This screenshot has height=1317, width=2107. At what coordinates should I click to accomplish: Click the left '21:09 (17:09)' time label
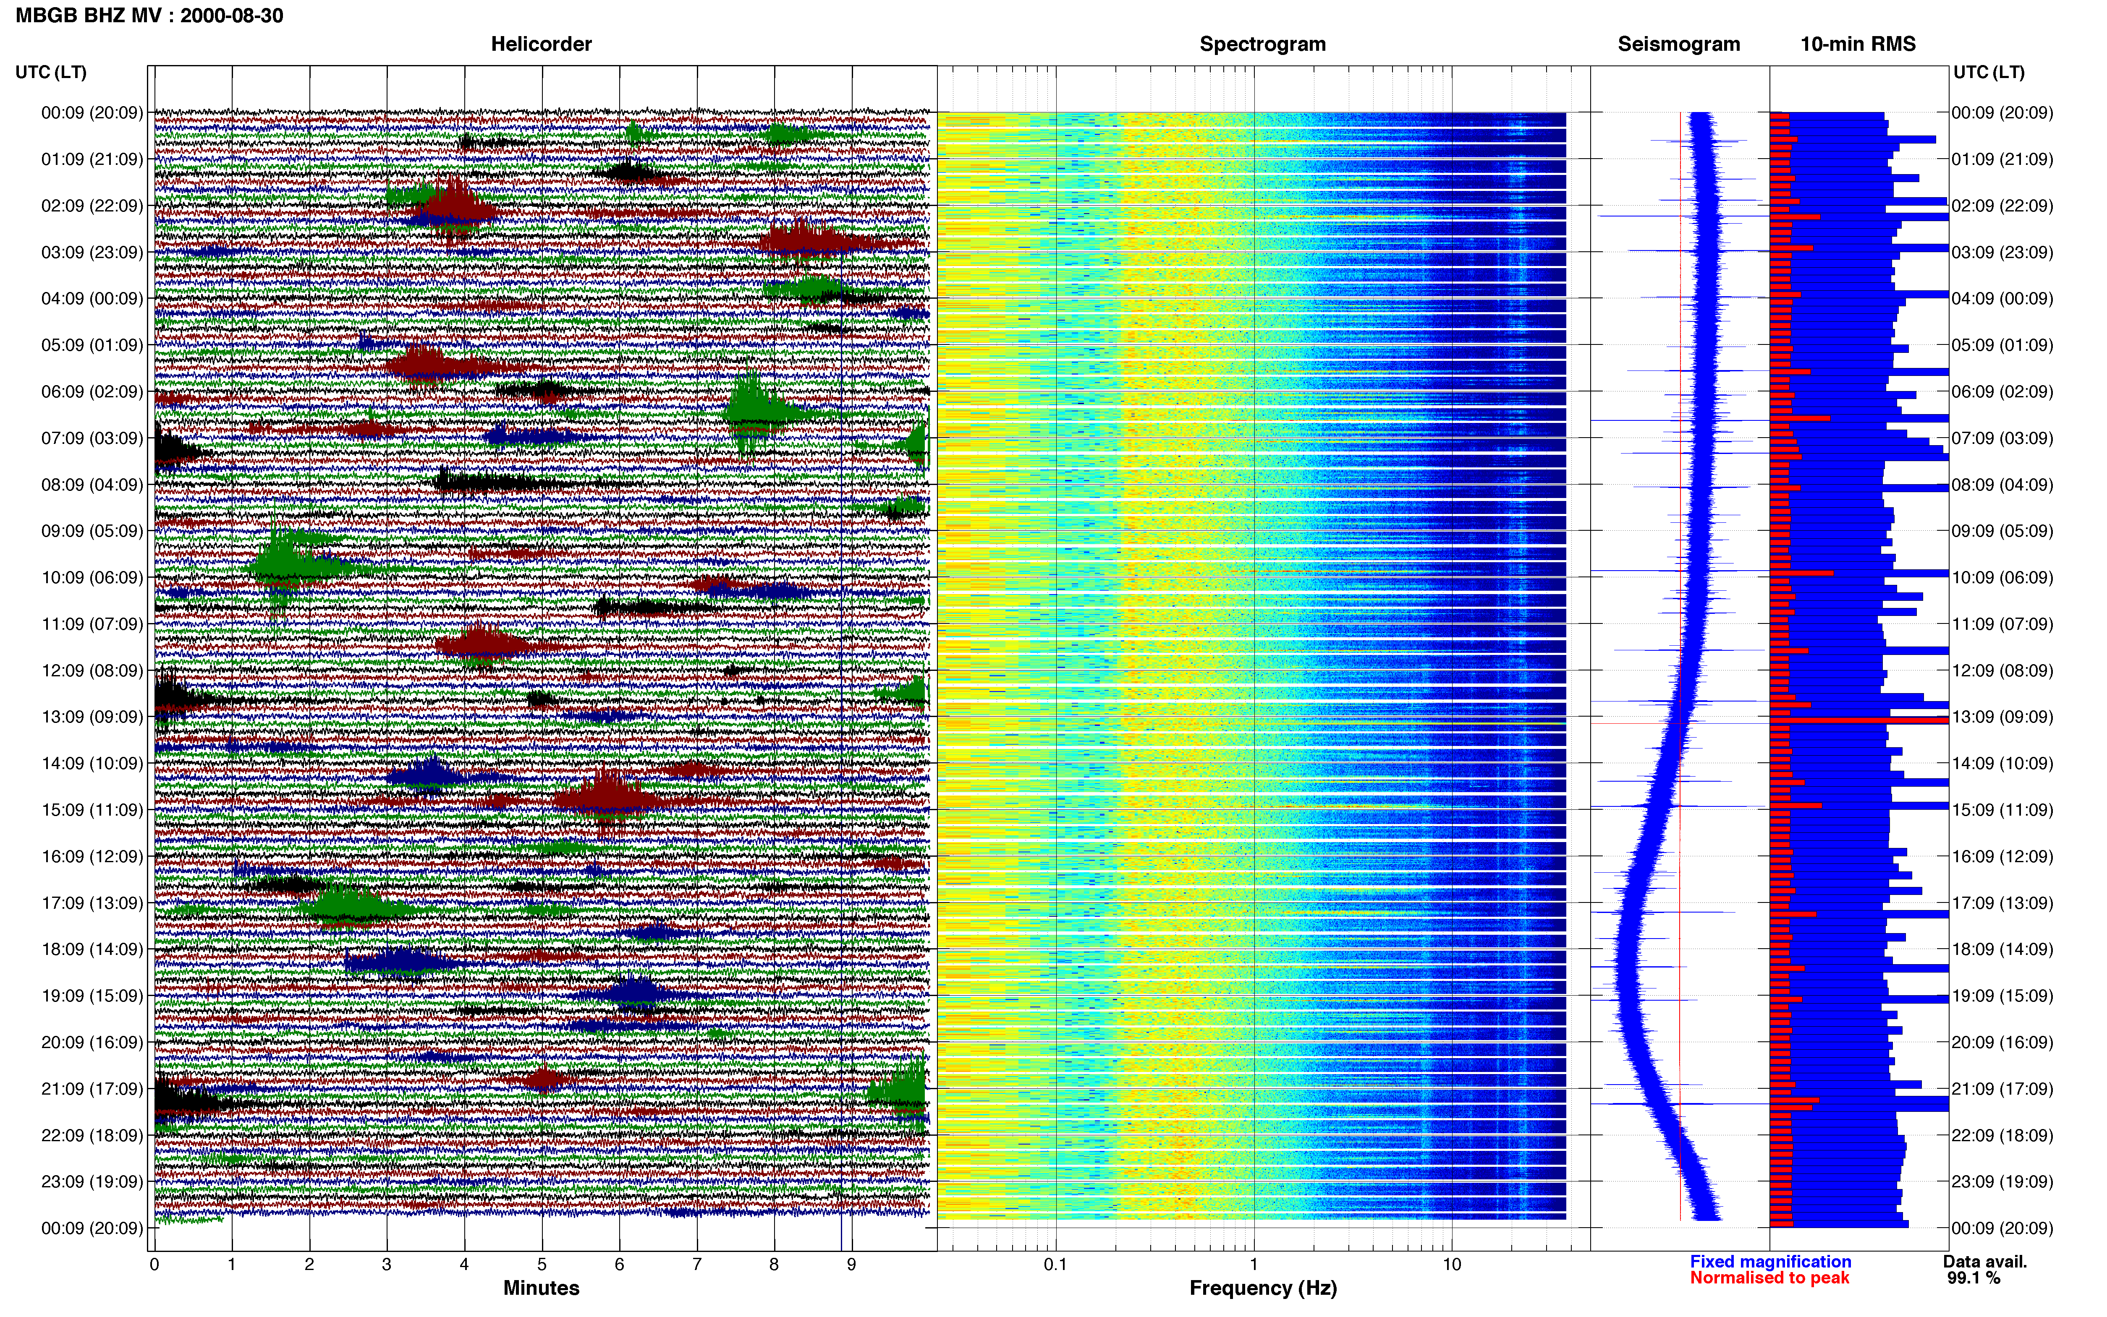(92, 1089)
